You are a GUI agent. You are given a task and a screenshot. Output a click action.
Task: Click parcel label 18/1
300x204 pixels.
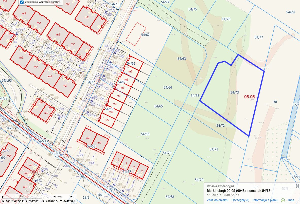tap(100, 195)
